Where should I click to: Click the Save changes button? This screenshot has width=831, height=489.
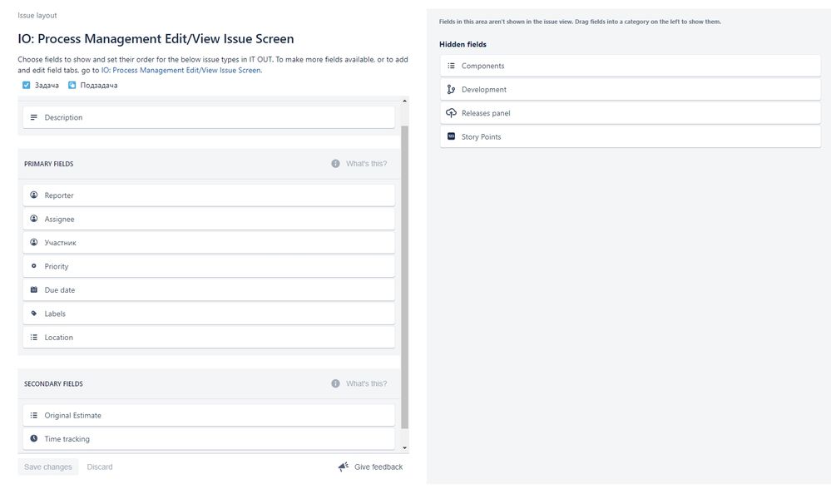pyautogui.click(x=47, y=467)
